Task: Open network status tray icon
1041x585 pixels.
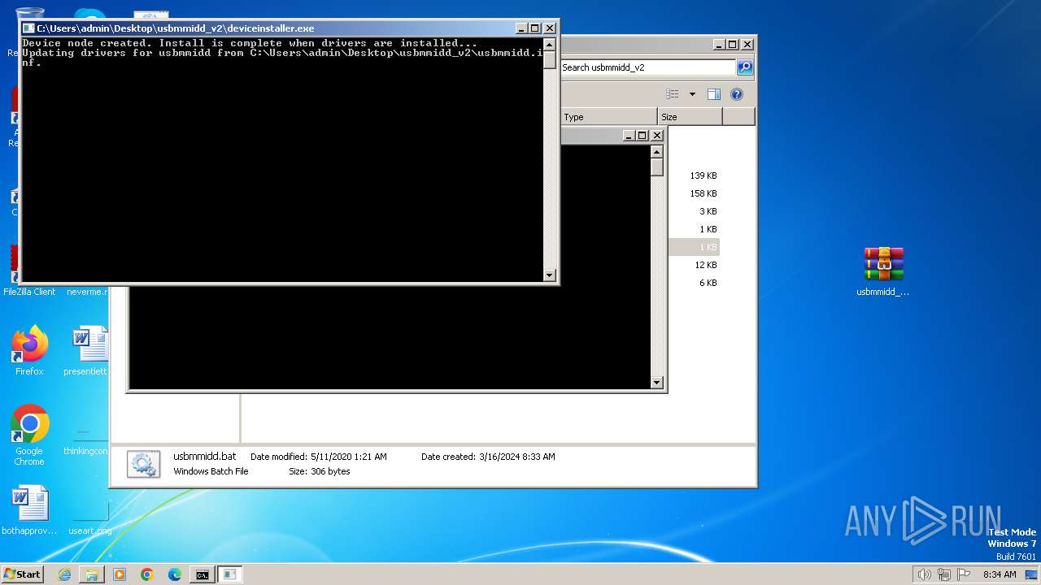Action: click(x=945, y=574)
